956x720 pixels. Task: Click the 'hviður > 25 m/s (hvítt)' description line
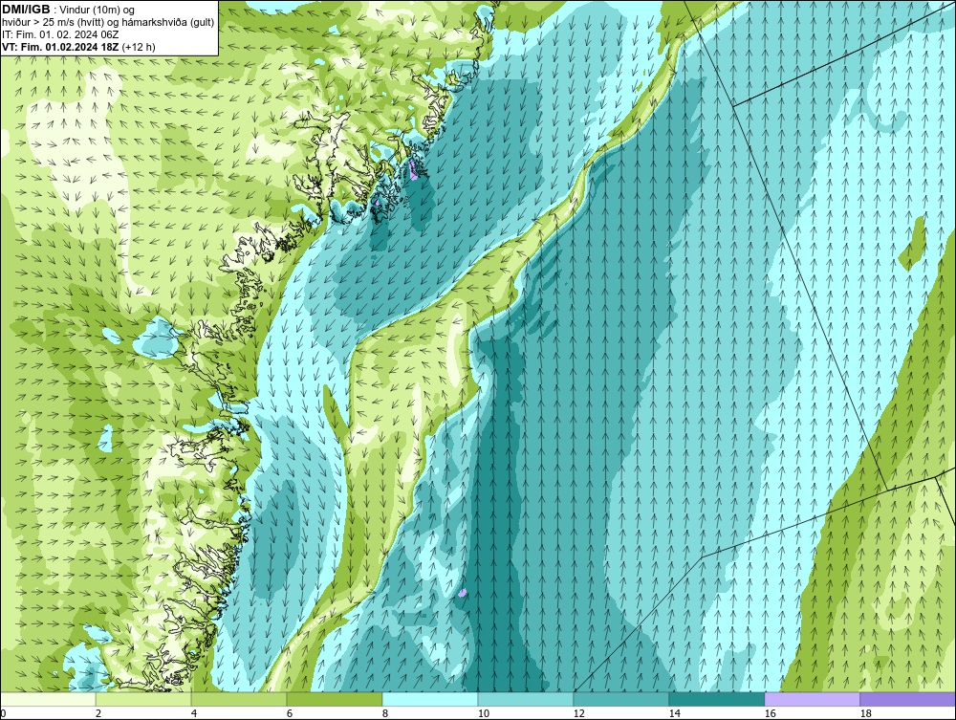click(x=108, y=22)
